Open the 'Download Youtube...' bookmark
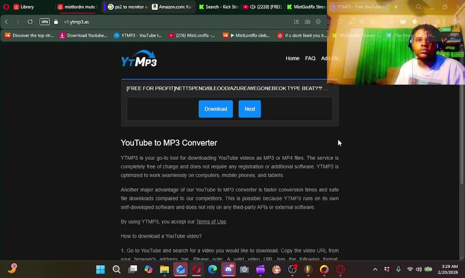The image size is (465, 278). (x=83, y=36)
